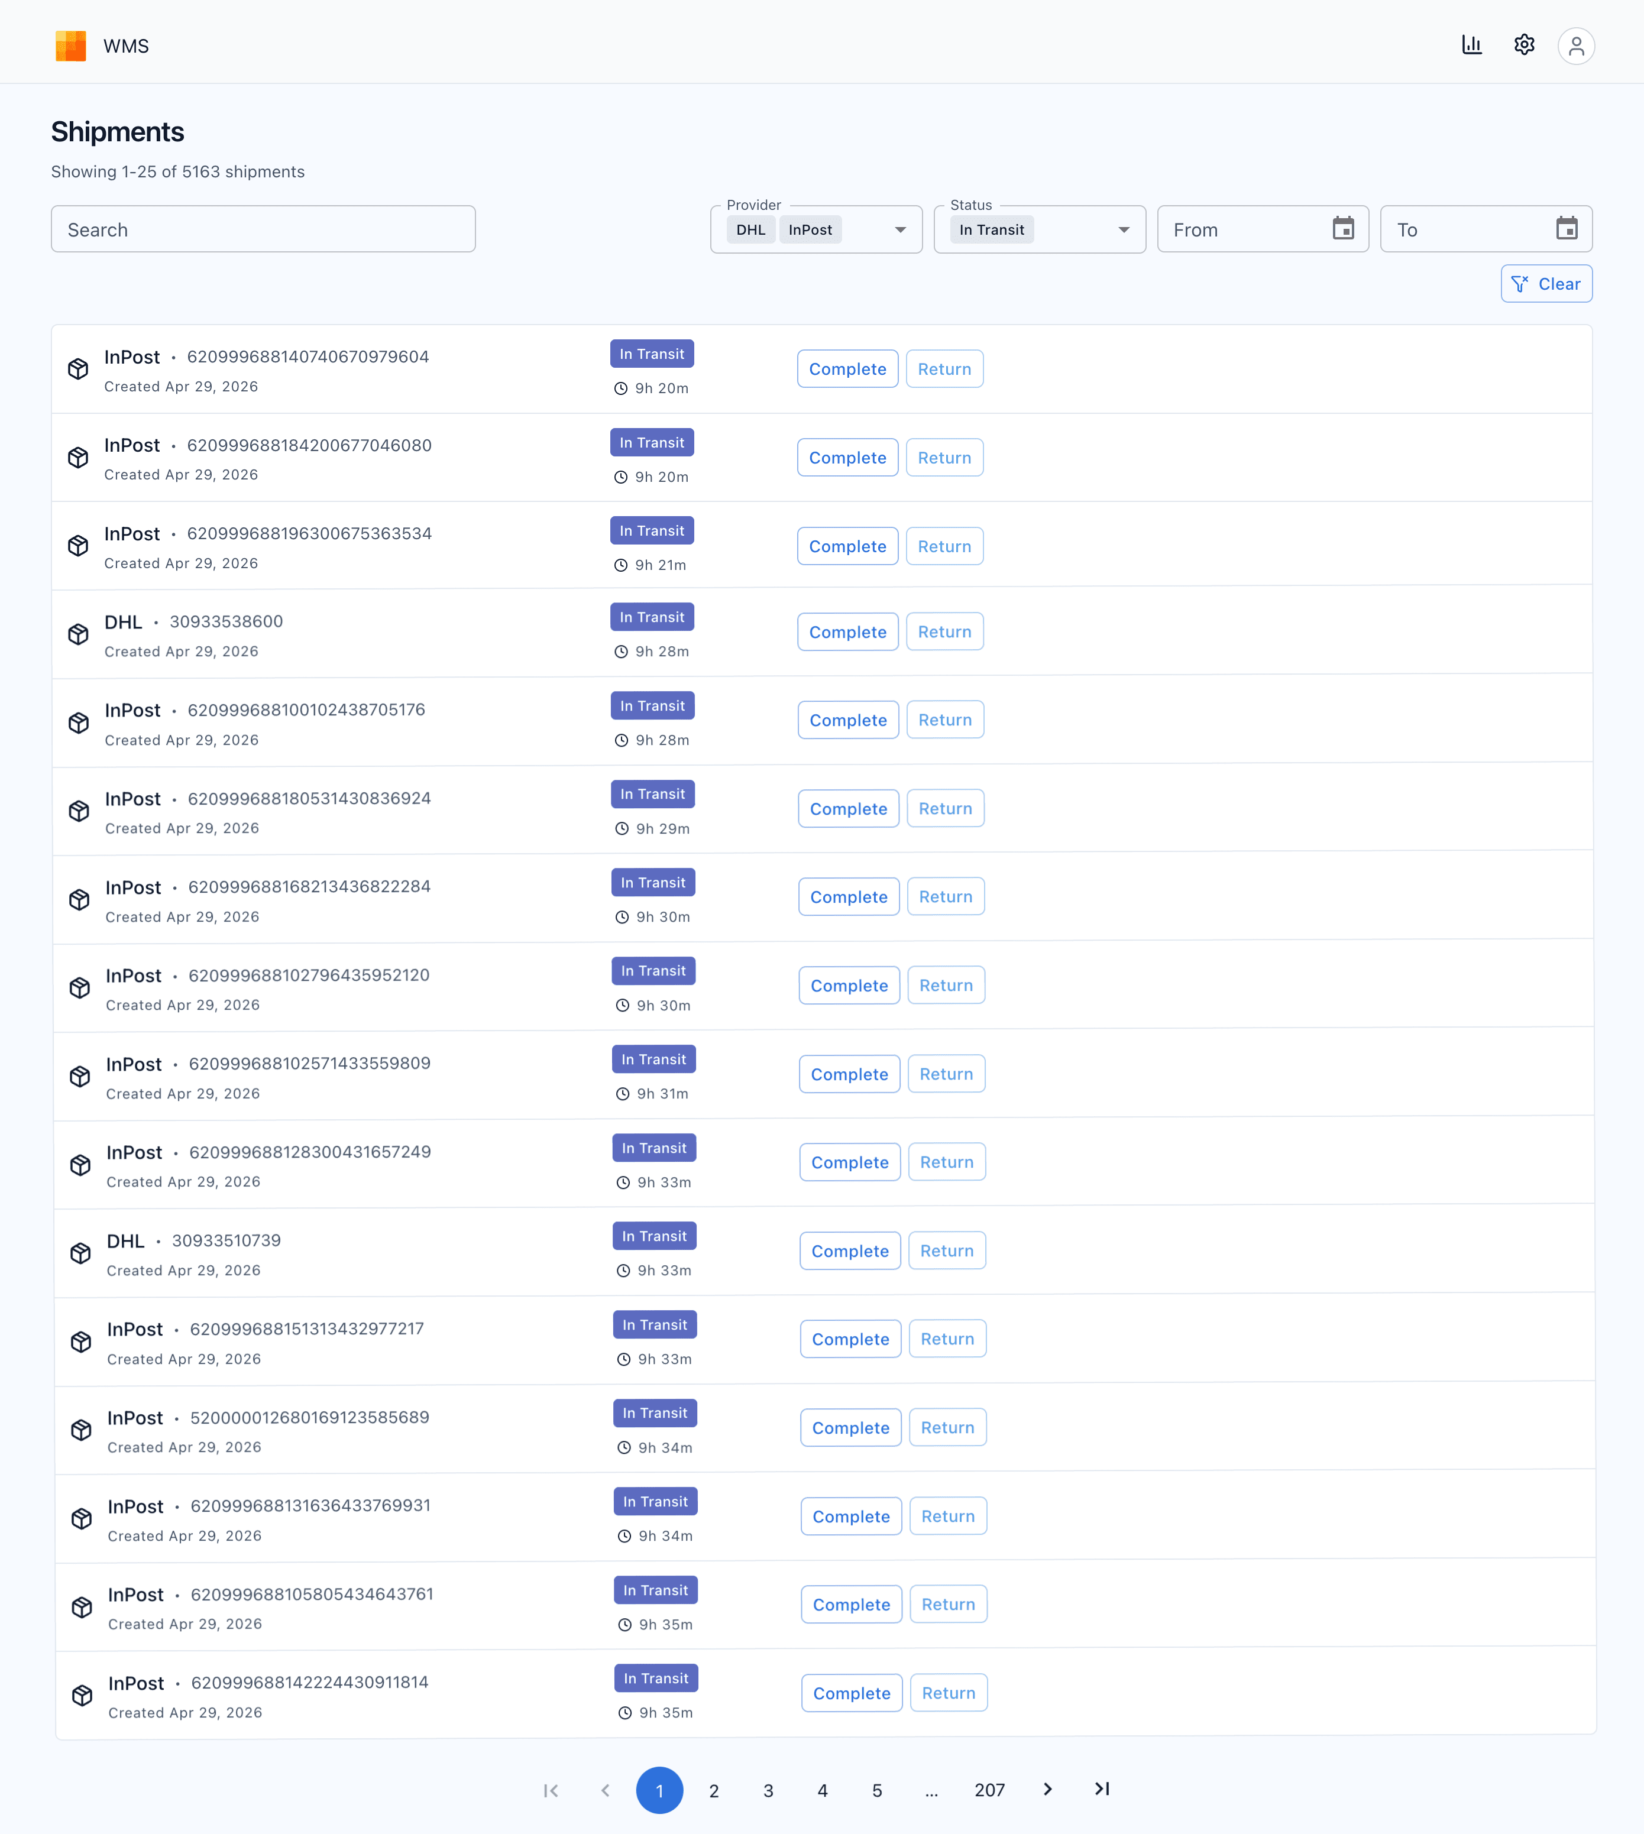Go to page 207
The image size is (1644, 1834).
[990, 1790]
